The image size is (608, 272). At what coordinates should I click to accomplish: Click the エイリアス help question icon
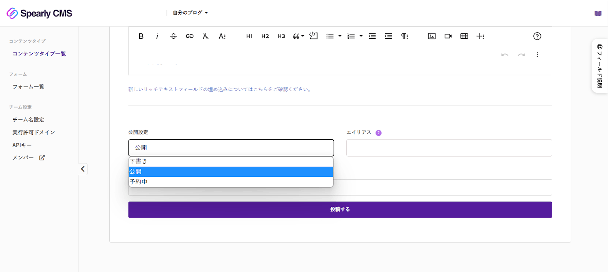point(379,133)
